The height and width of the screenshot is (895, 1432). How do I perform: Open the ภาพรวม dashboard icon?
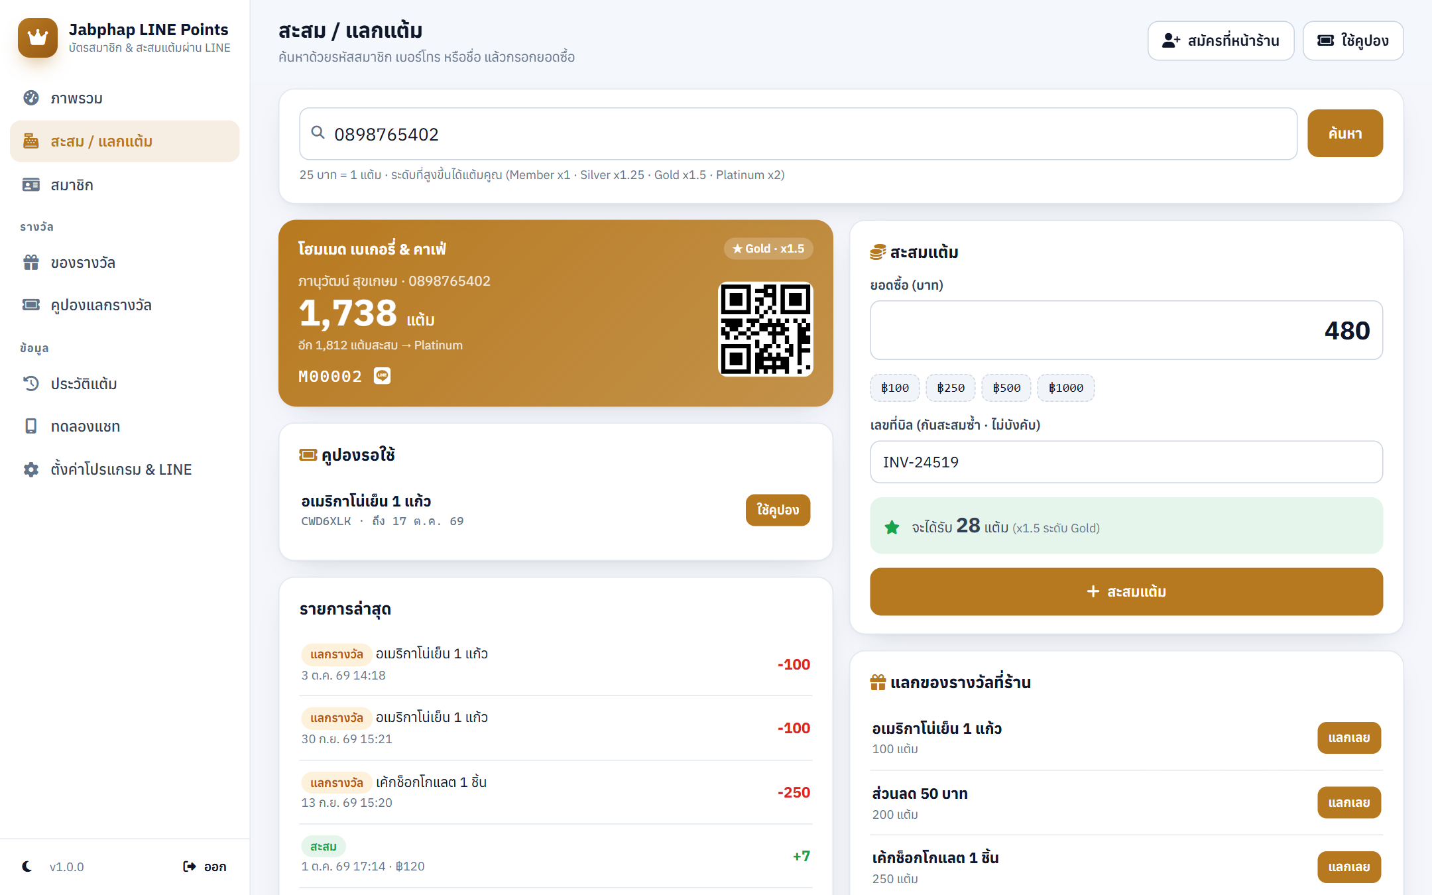(x=31, y=98)
